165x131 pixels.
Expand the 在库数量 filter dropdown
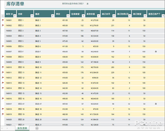83,16
